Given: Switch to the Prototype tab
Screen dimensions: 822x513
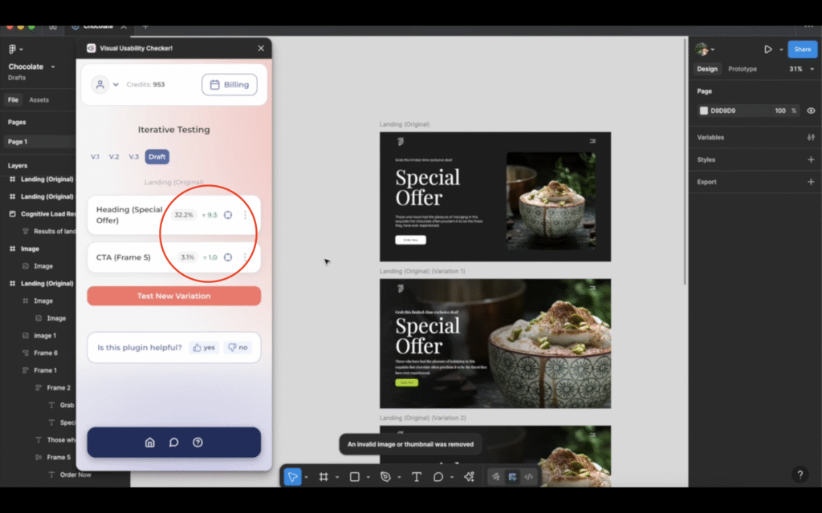Looking at the screenshot, I should (x=742, y=69).
